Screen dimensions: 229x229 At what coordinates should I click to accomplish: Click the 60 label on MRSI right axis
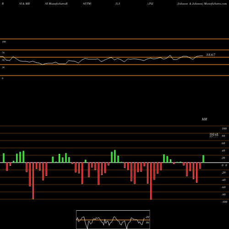click(224, 143)
